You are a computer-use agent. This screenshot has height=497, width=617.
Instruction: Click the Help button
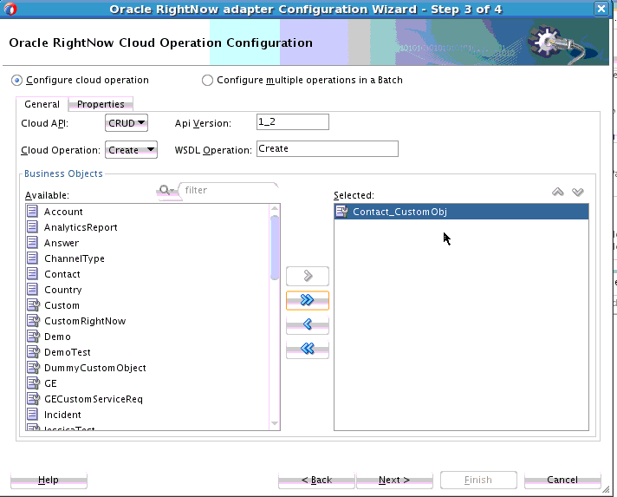(x=49, y=480)
